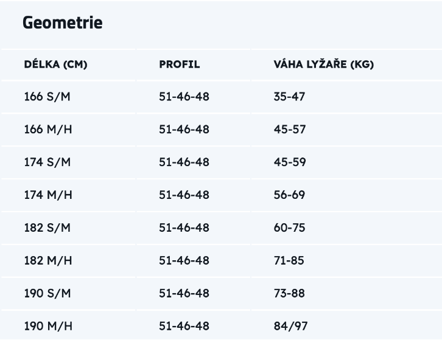Click the 182 M/H length cell
This screenshot has height=340, width=442.
(48, 261)
